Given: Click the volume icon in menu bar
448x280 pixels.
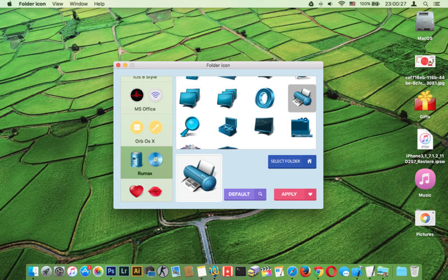Looking at the screenshot, I should (330, 4).
